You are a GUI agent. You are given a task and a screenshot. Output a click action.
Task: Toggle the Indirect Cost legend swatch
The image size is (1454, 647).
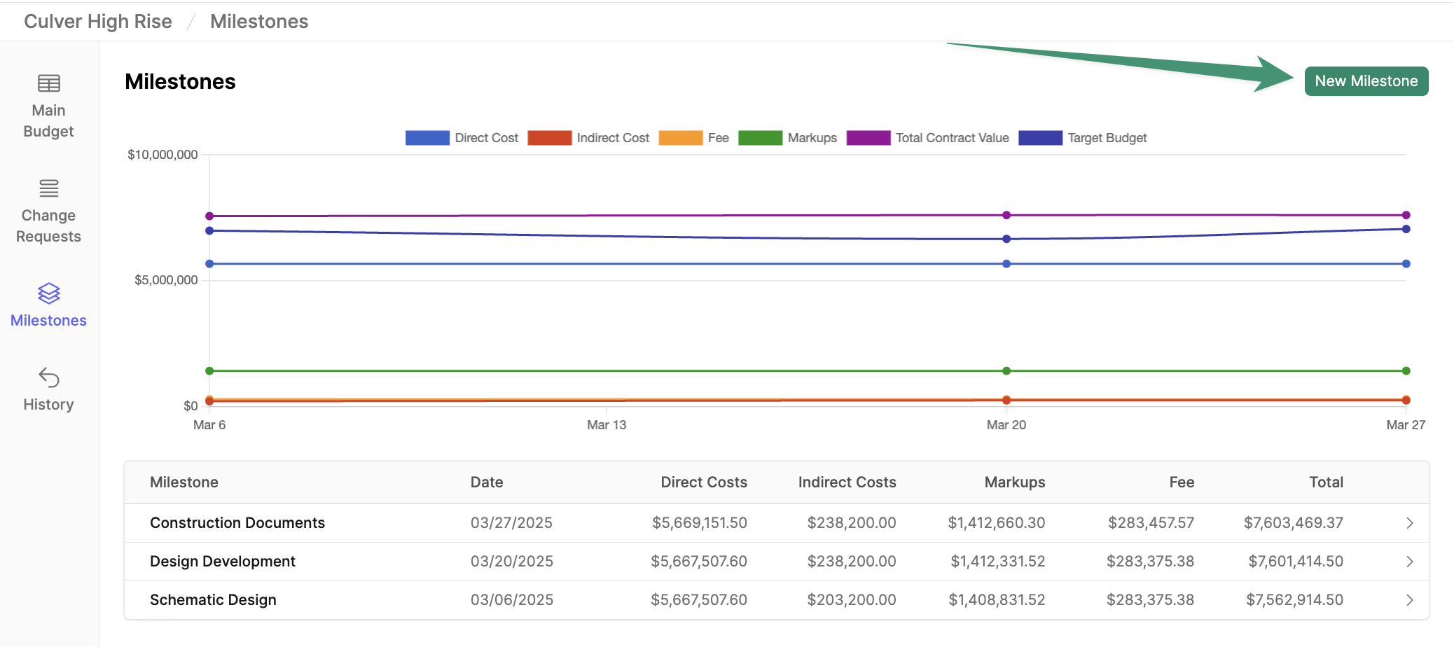550,138
